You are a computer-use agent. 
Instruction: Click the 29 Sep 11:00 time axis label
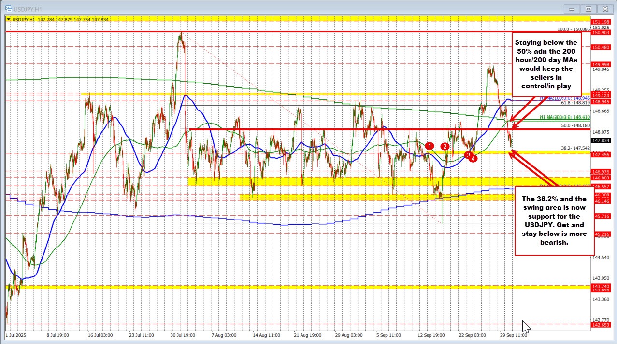tap(514, 336)
